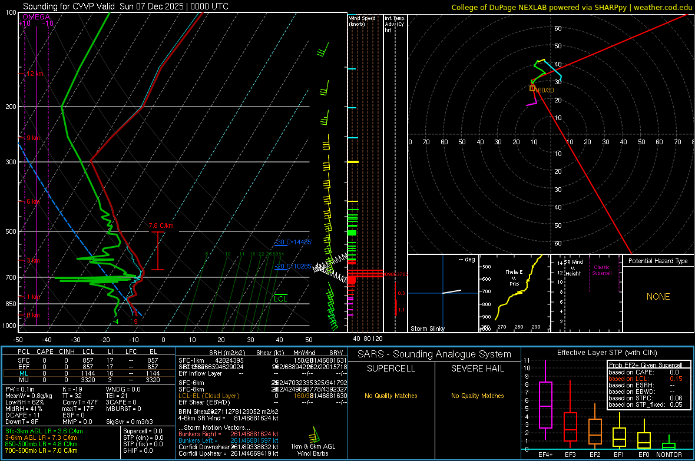Screen dimensions: 695x461
Task: Select the Classic Supercell label
Action: pos(602,270)
